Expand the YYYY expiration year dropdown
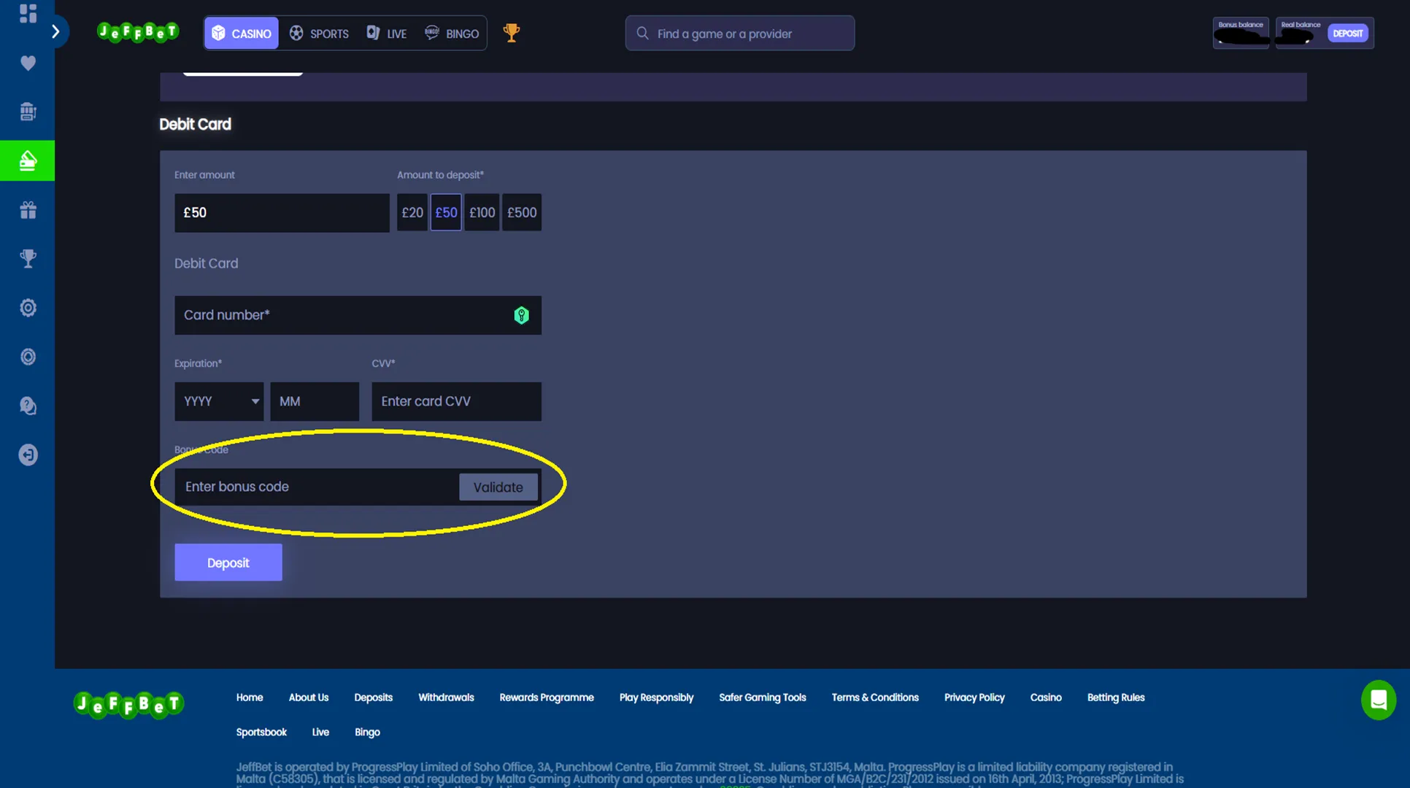This screenshot has height=788, width=1410. click(219, 401)
